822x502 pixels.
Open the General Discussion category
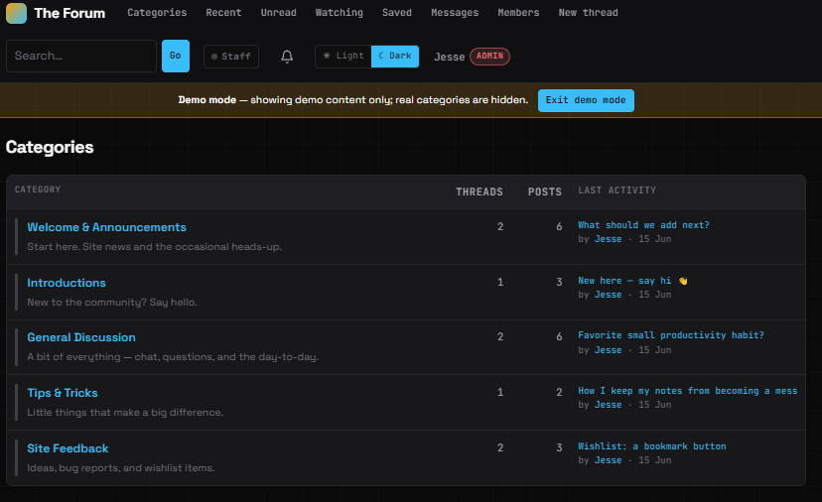pos(81,337)
